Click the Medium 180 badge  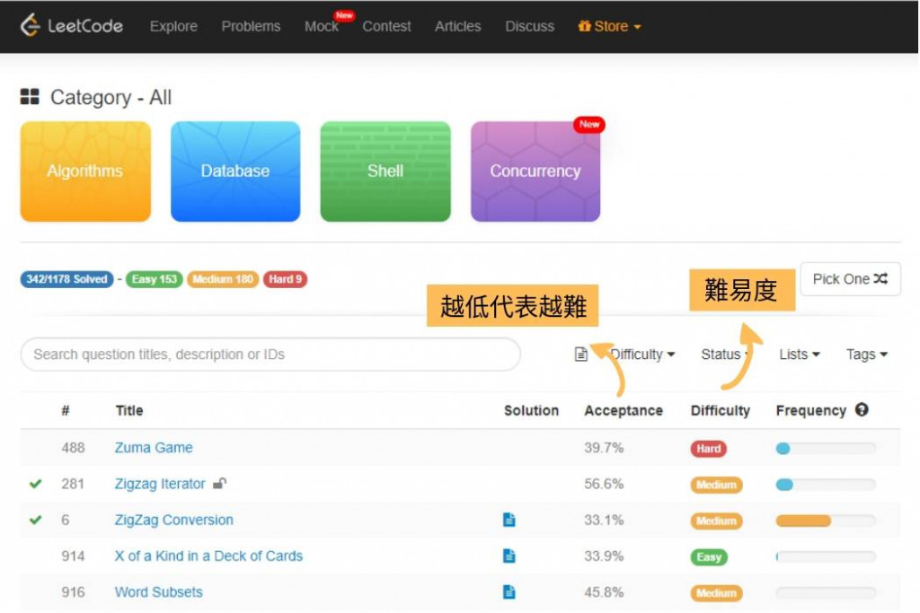click(x=223, y=279)
